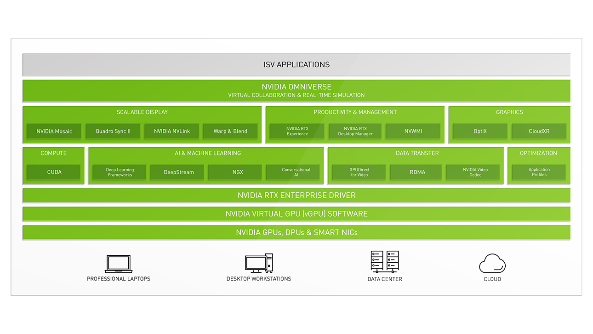Select the NVIDIA RTX Desktop Manager box
Viewport: 593px width, 334px height.
355,131
